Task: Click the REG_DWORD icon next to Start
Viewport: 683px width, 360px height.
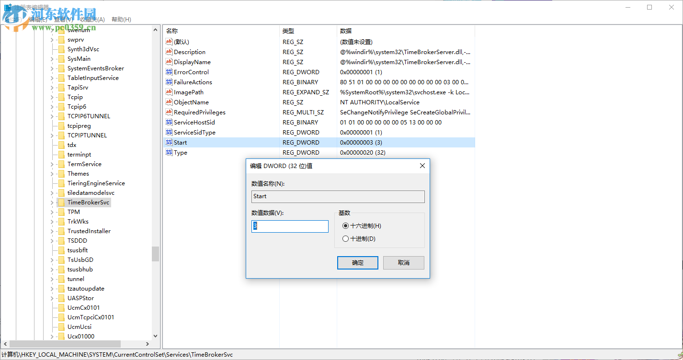Action: tap(169, 142)
